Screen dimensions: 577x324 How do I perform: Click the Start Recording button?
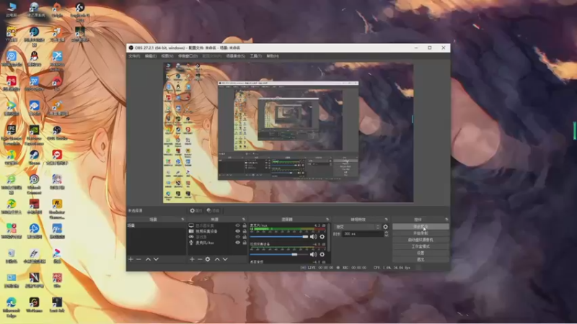pos(420,233)
